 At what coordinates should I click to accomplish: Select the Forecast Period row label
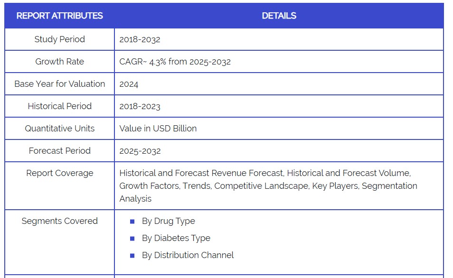[x=59, y=151]
